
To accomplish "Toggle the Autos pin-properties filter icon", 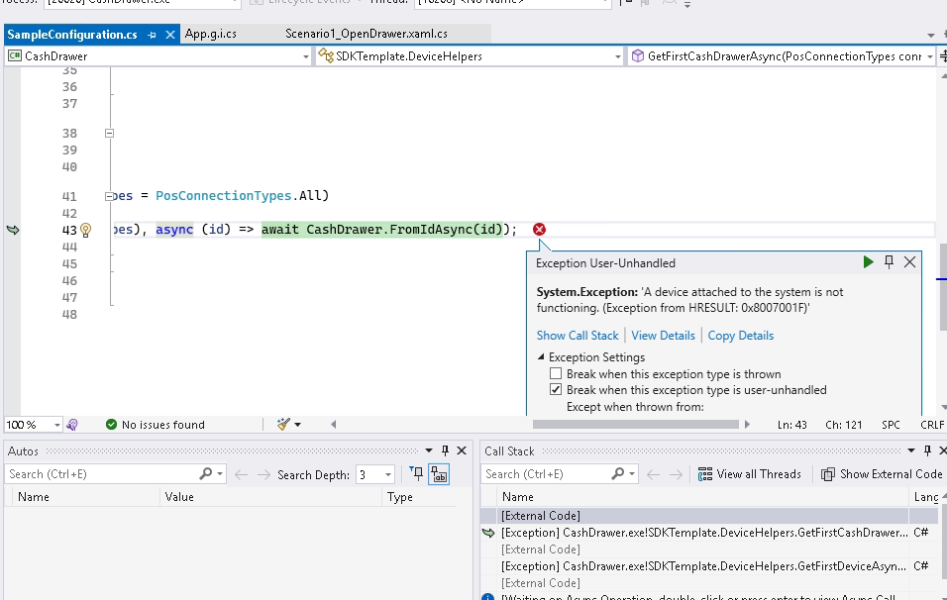I will (x=416, y=474).
